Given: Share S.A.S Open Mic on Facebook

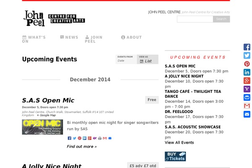Looking at the screenshot, I should tap(69, 138).
